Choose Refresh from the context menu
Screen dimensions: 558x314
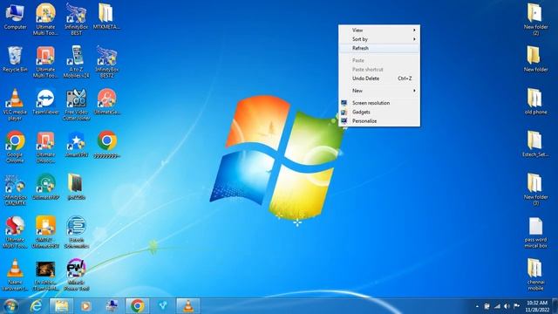tap(379, 48)
